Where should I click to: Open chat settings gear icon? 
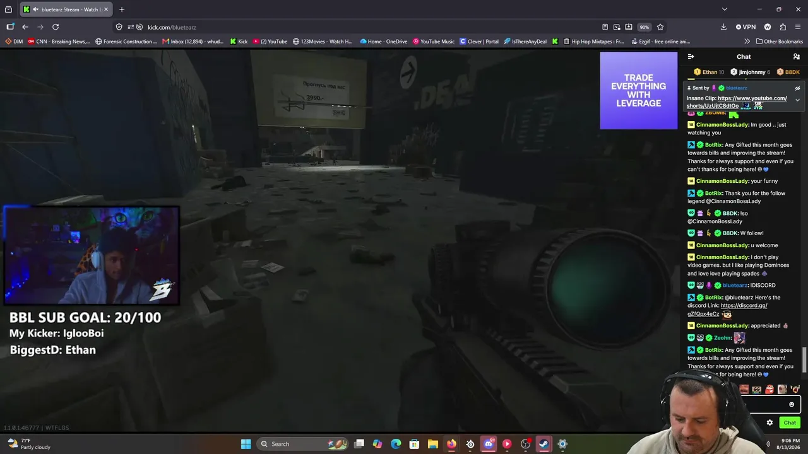769,422
